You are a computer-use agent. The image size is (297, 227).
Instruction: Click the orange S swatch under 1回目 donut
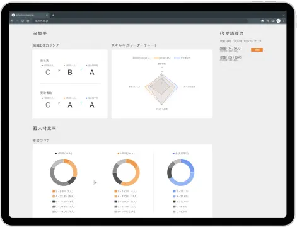(54, 191)
